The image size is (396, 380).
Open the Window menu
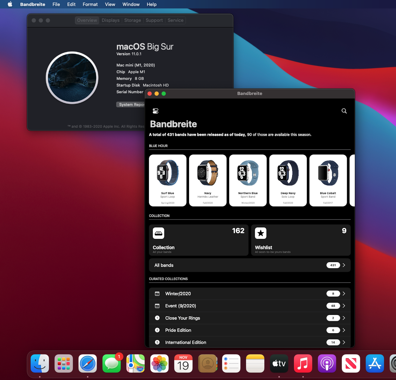[x=131, y=4]
